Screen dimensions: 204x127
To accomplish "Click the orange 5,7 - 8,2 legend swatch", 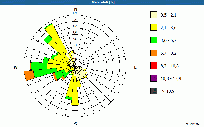I will click(154, 53).
